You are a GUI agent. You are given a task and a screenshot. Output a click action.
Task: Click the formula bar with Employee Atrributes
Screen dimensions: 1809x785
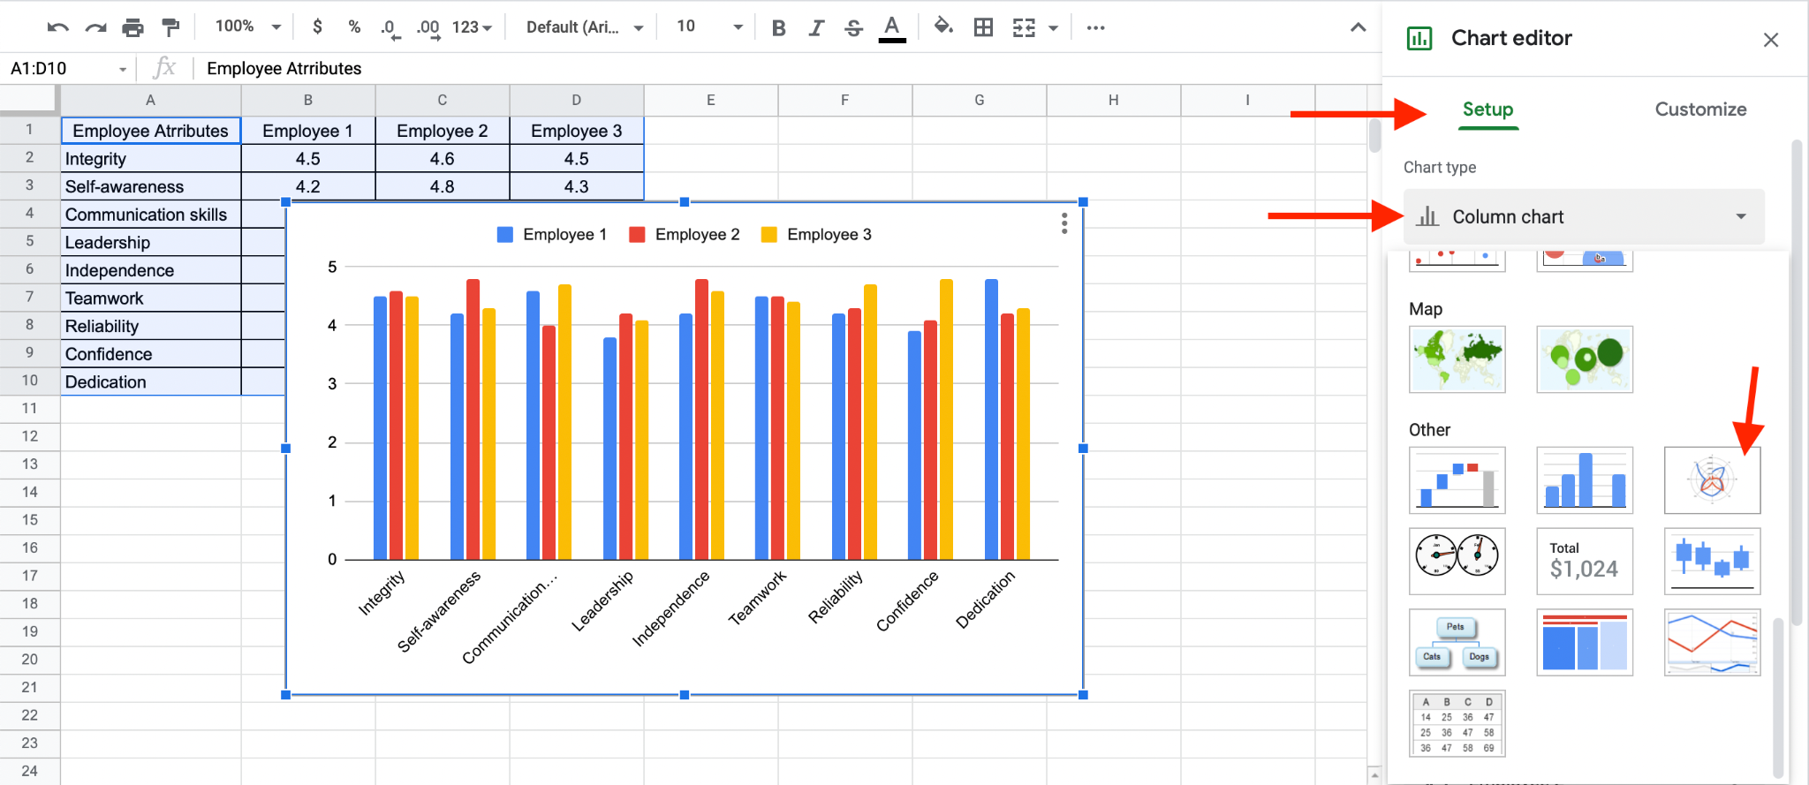(786, 69)
